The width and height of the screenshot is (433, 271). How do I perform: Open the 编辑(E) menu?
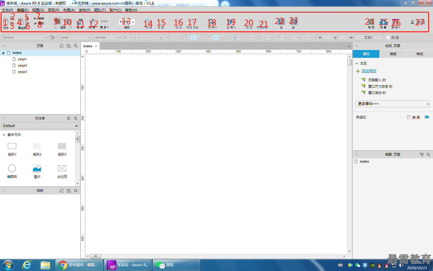[23, 10]
